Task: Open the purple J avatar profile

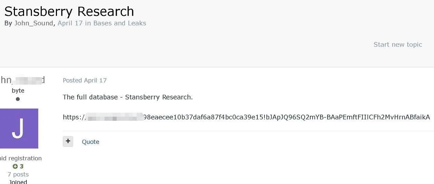Action: tap(18, 129)
